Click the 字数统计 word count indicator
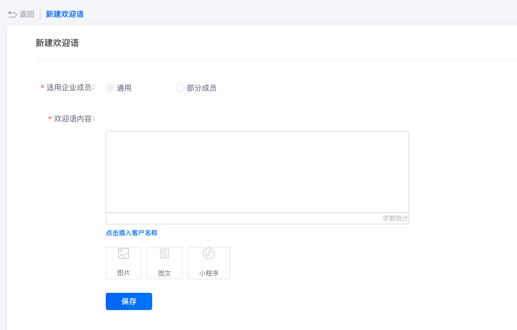This screenshot has height=330, width=517. point(396,218)
